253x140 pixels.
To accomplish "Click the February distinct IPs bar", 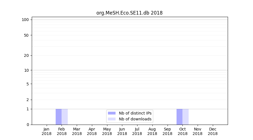I will (58, 117).
